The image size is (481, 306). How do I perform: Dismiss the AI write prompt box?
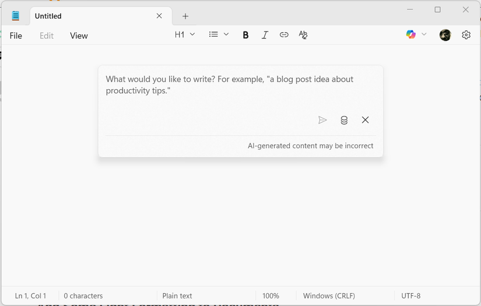click(365, 120)
